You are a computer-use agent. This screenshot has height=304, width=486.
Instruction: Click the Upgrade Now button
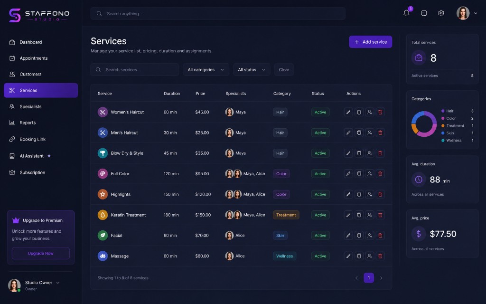pos(41,253)
